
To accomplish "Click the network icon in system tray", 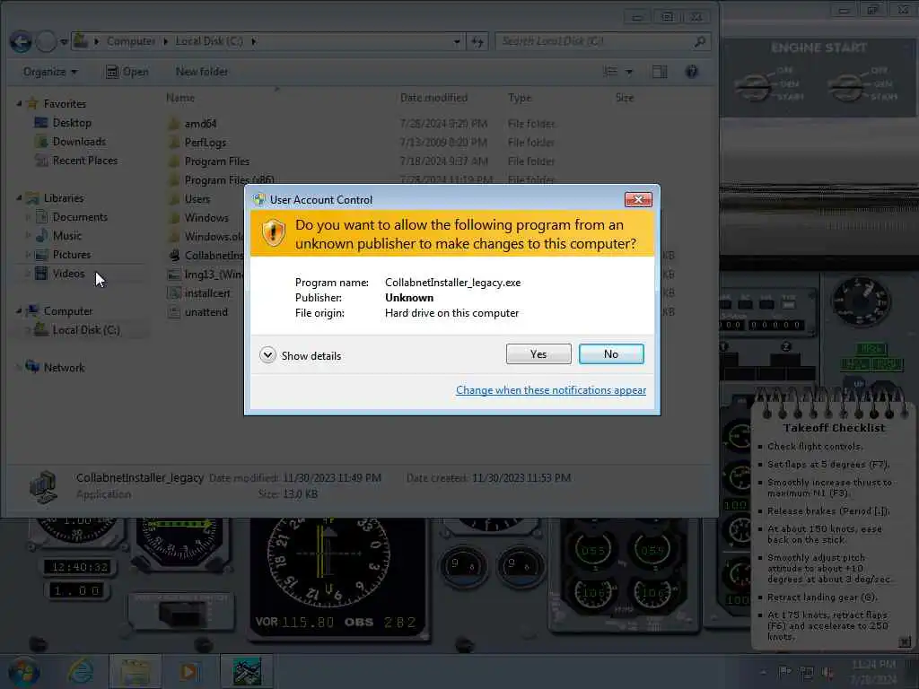I will (807, 673).
